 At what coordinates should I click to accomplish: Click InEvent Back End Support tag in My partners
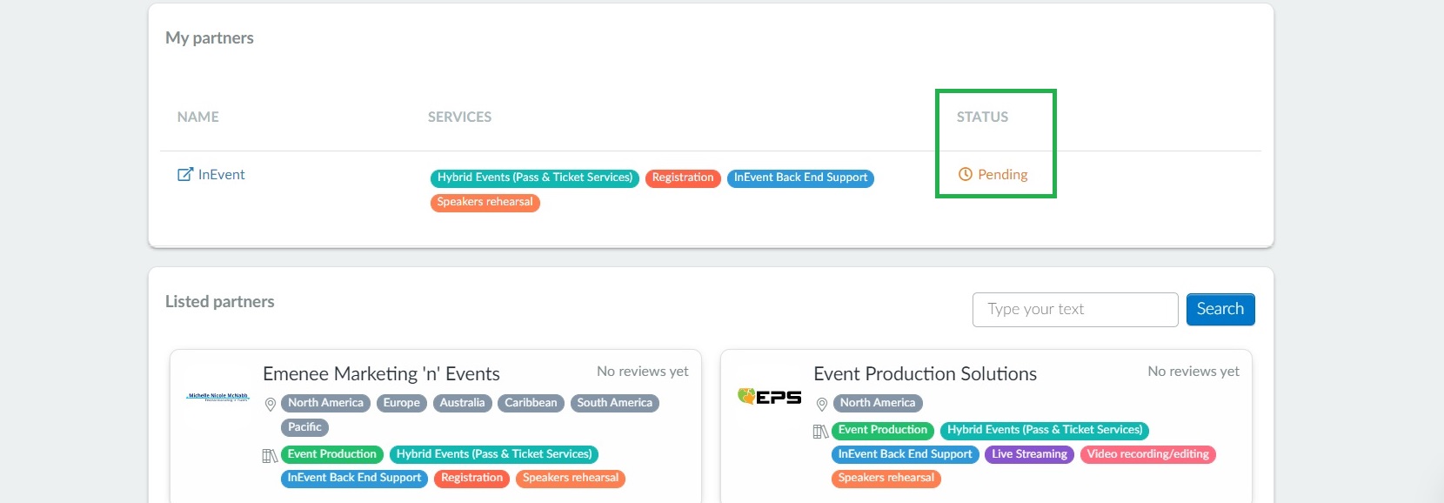(x=800, y=178)
